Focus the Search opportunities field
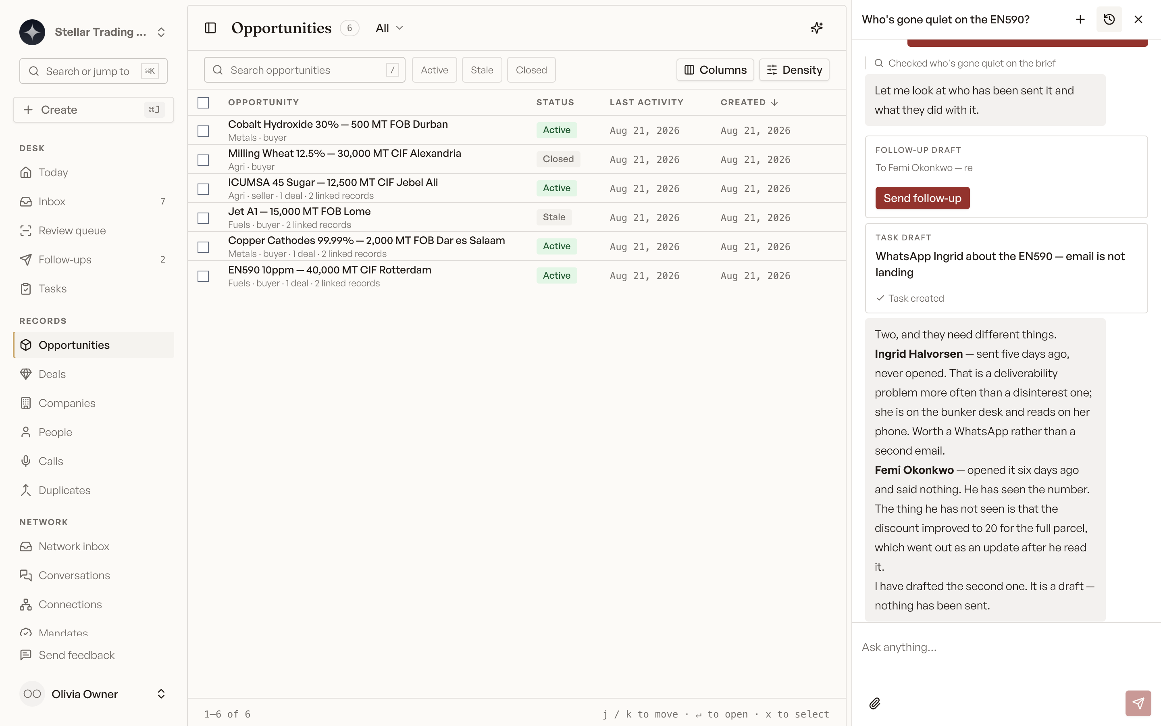1161x726 pixels. (304, 70)
